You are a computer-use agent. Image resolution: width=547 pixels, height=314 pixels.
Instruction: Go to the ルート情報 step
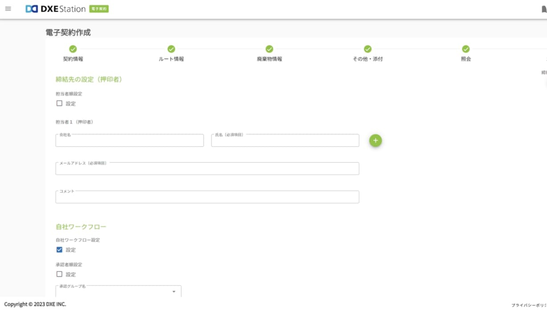(171, 53)
